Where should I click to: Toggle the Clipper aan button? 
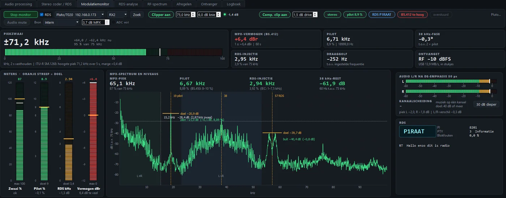pyautogui.click(x=161, y=15)
